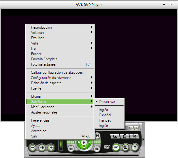Image resolution: width=178 pixels, height=158 pixels.
Task: Choose Español subtitles
Action: coord(109,115)
